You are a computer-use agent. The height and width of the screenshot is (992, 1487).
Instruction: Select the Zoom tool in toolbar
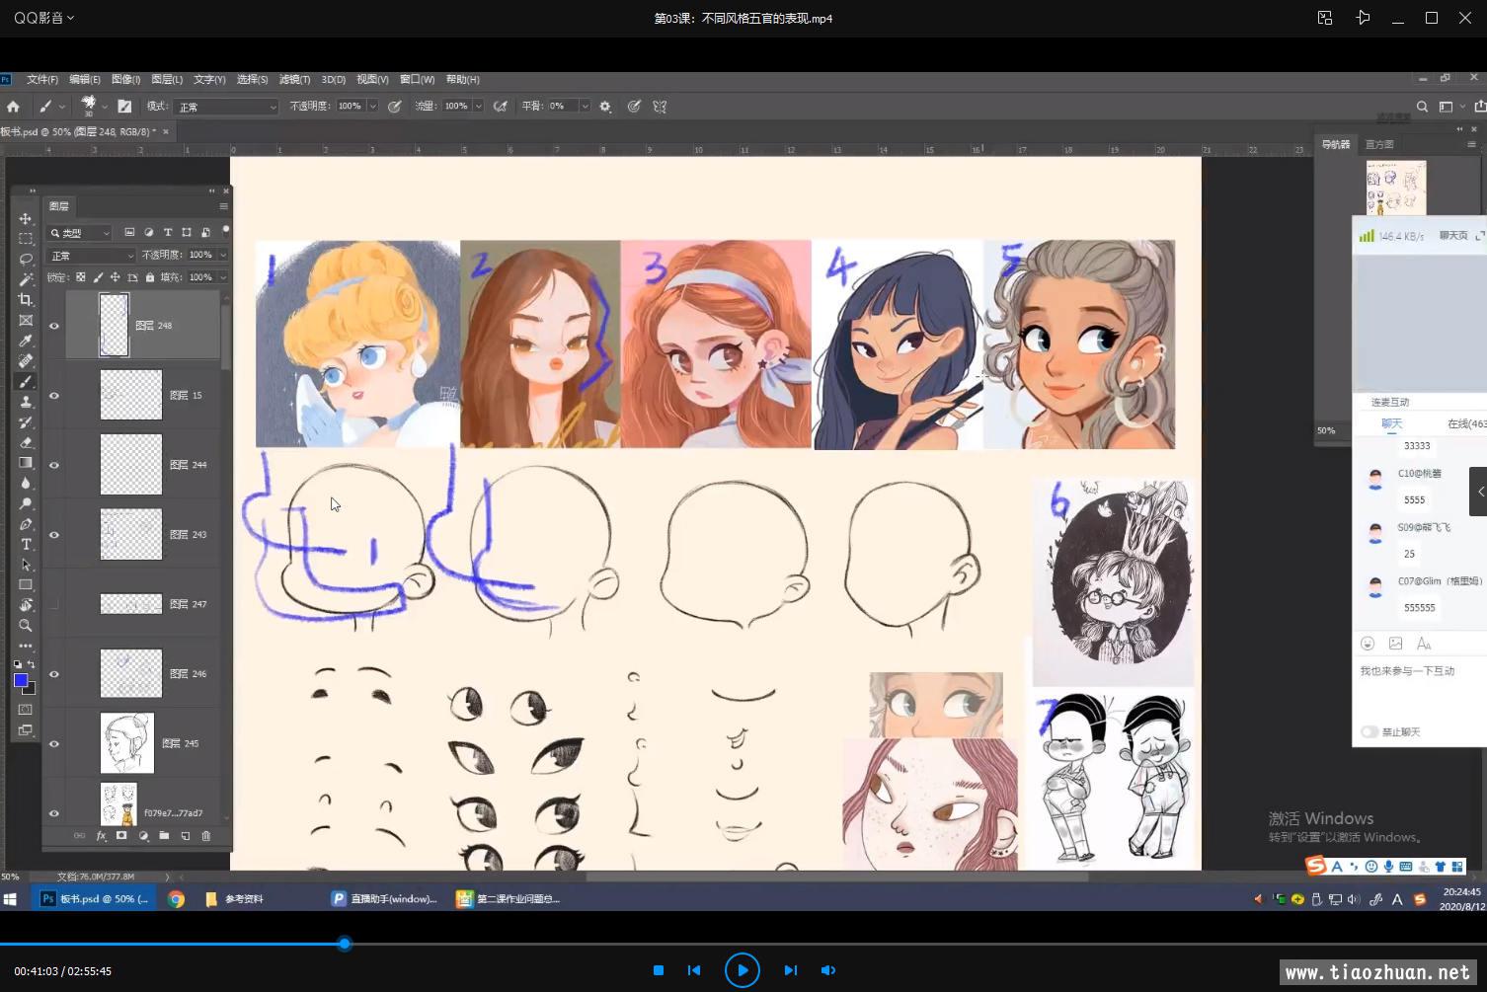point(26,625)
